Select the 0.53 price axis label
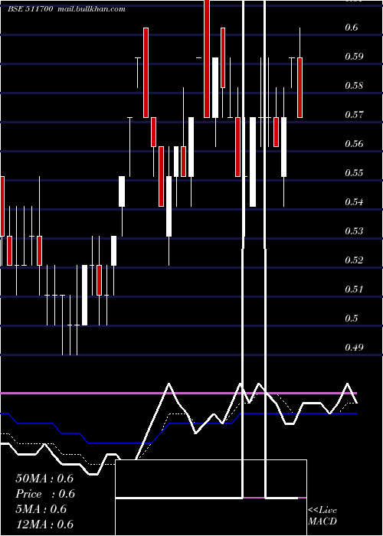Image resolution: width=383 pixels, height=536 pixels. pyautogui.click(x=354, y=230)
